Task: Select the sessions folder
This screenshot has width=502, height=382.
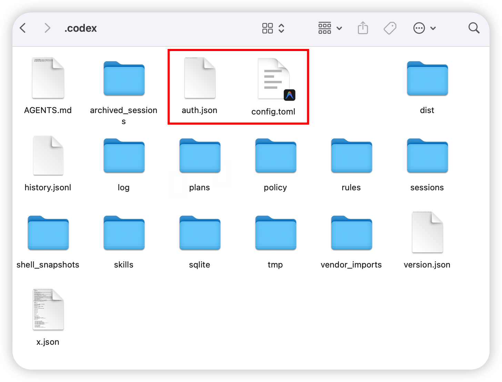Action: tap(427, 156)
